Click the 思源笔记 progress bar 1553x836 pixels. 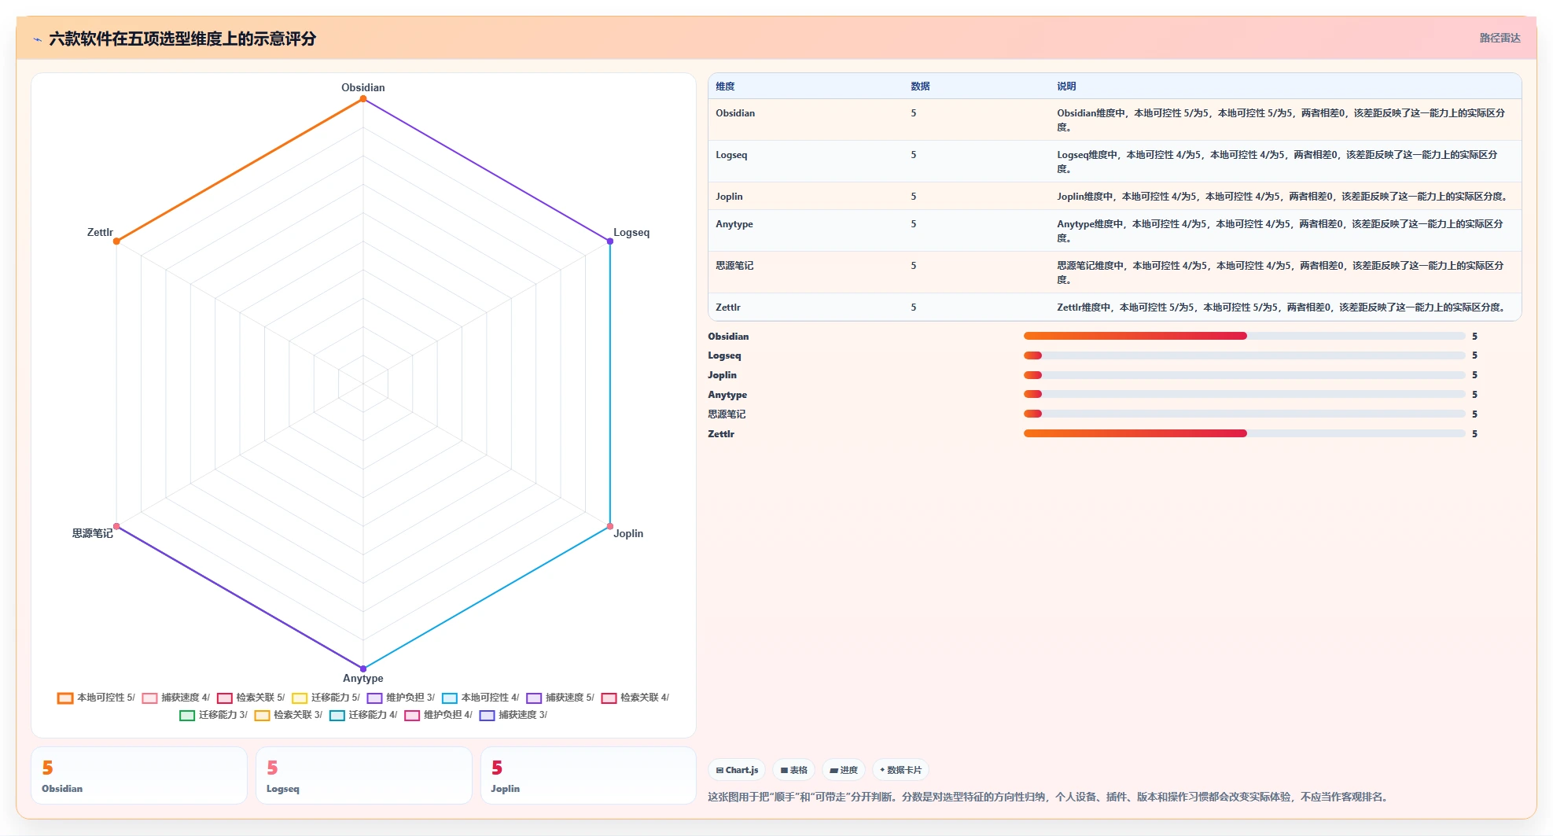point(1244,414)
